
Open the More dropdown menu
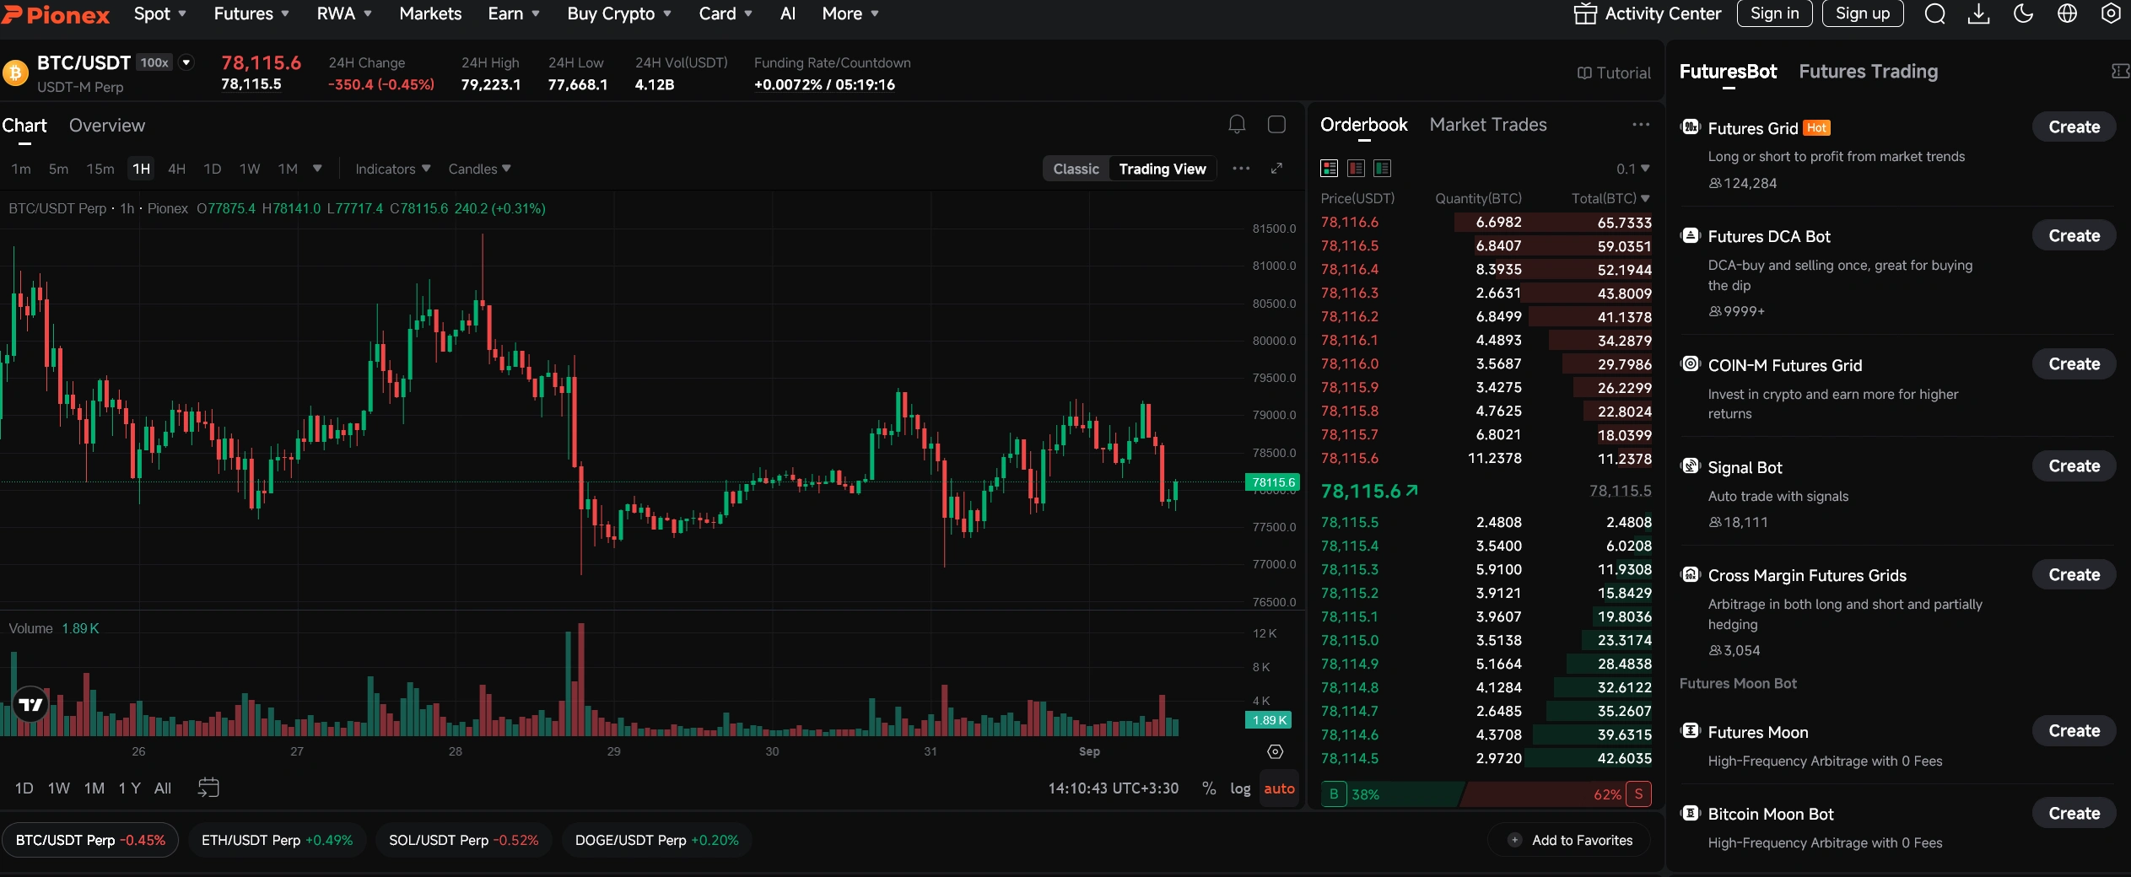tap(850, 13)
